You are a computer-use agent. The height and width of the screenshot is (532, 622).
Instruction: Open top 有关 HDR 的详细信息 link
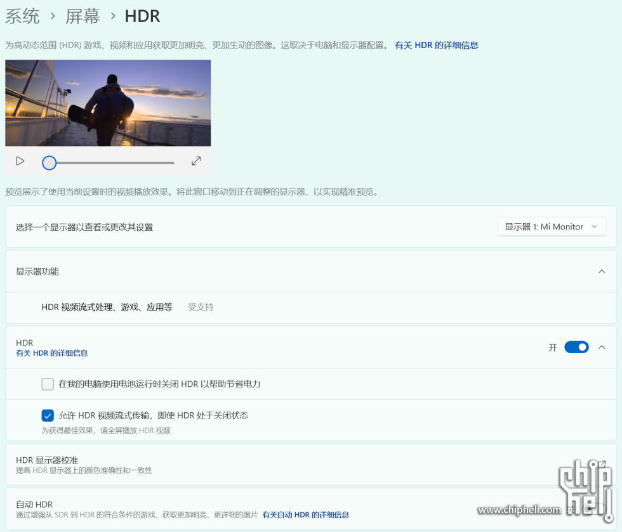click(437, 46)
